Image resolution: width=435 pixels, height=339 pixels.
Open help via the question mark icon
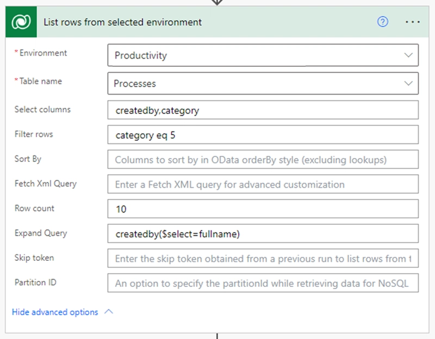coord(383,22)
